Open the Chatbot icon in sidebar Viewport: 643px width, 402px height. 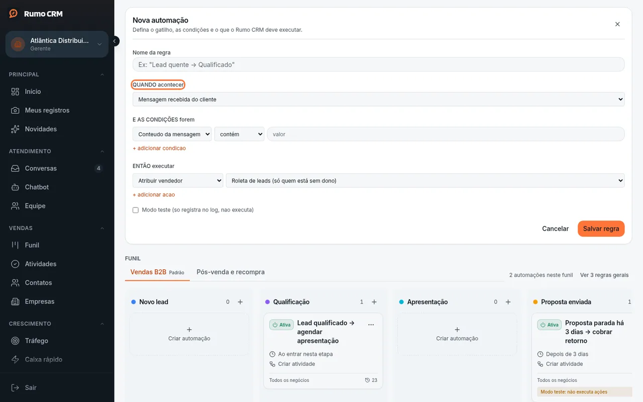16,187
